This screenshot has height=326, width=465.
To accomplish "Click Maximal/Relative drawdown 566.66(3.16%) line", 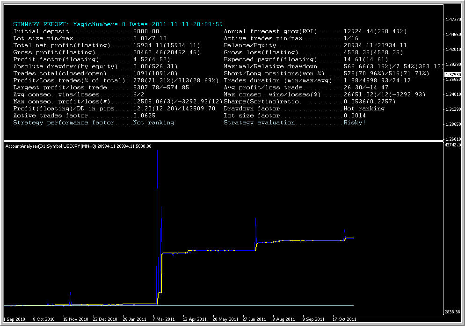I will 334,66.
